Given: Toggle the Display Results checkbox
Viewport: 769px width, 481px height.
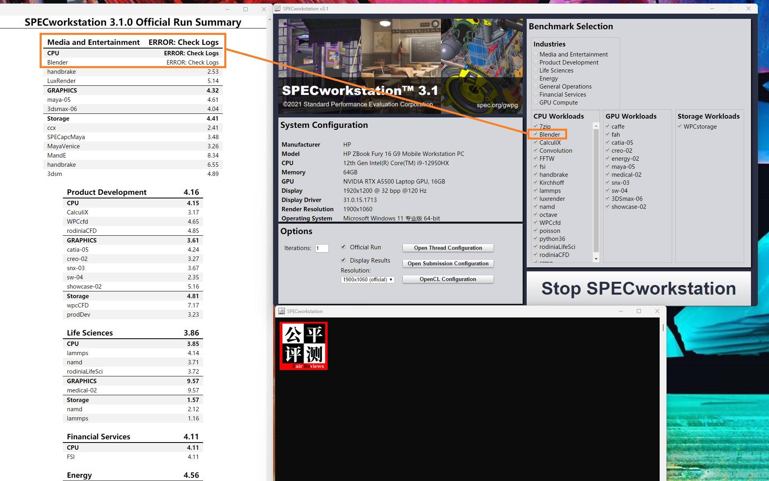Looking at the screenshot, I should [343, 260].
